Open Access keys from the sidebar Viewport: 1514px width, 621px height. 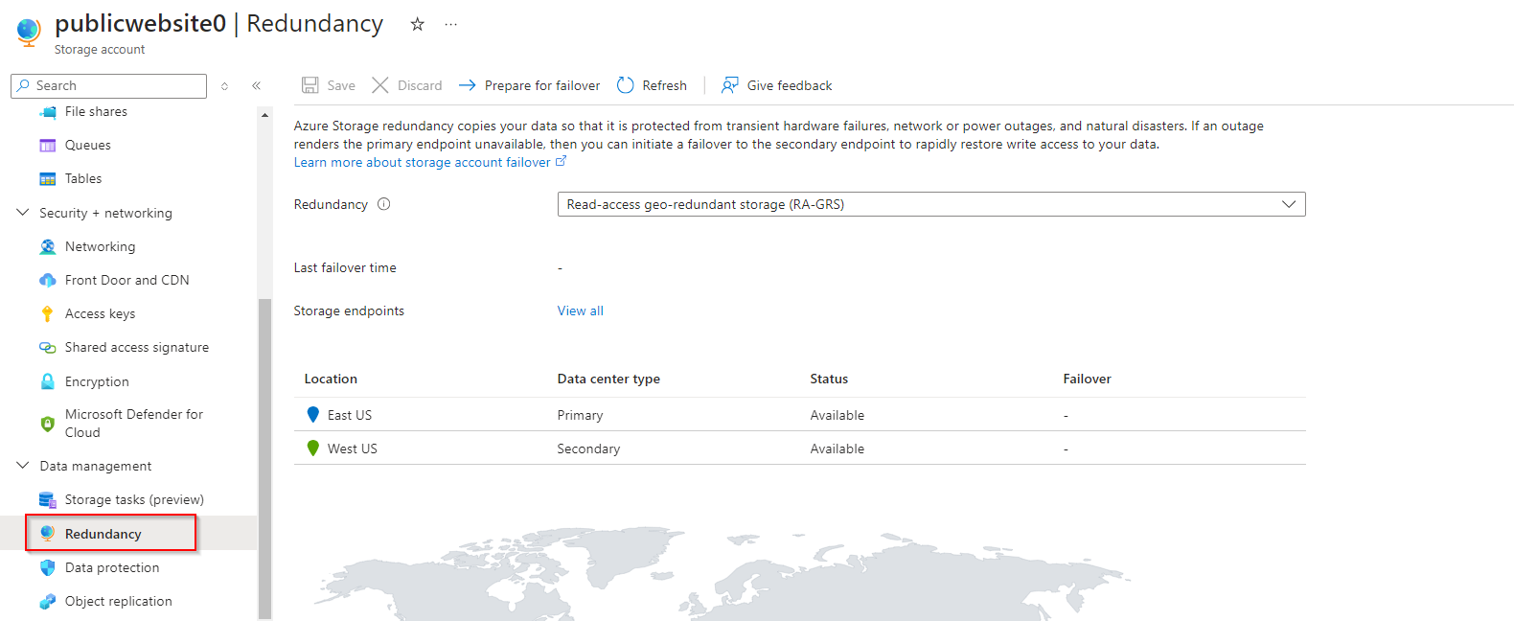100,313
